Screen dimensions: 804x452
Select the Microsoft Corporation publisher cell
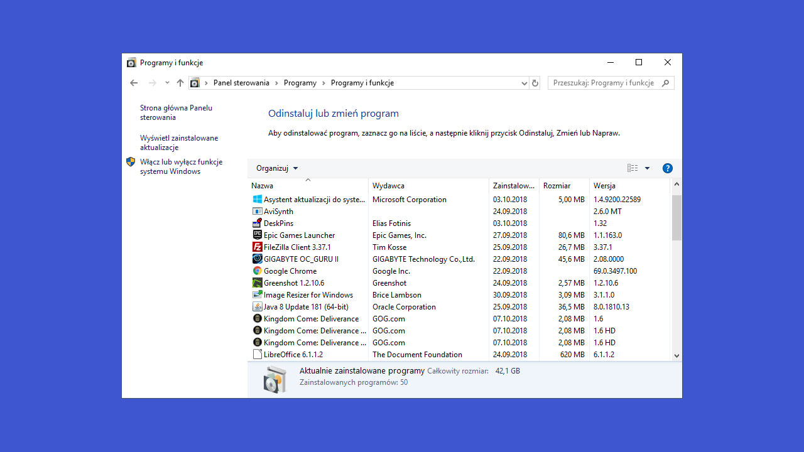[410, 200]
